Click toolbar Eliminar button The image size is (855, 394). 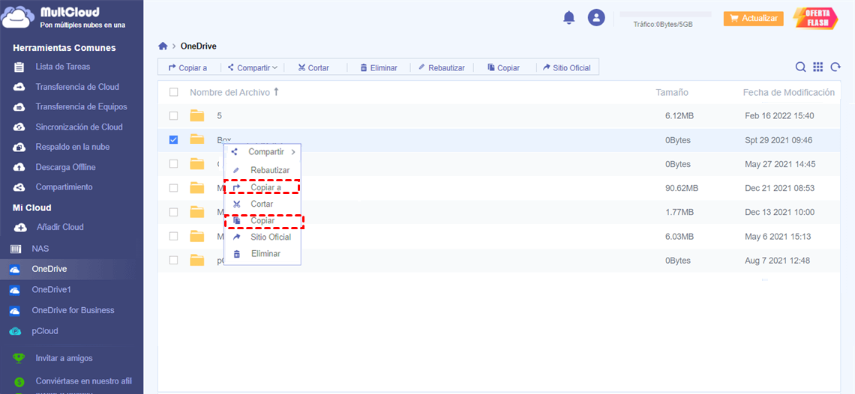tap(379, 68)
